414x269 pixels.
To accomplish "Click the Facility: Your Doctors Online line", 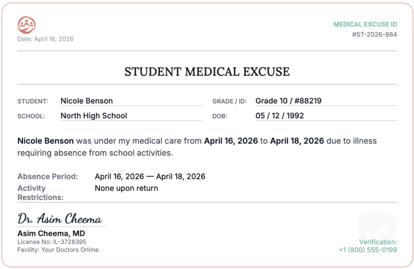I will click(58, 250).
